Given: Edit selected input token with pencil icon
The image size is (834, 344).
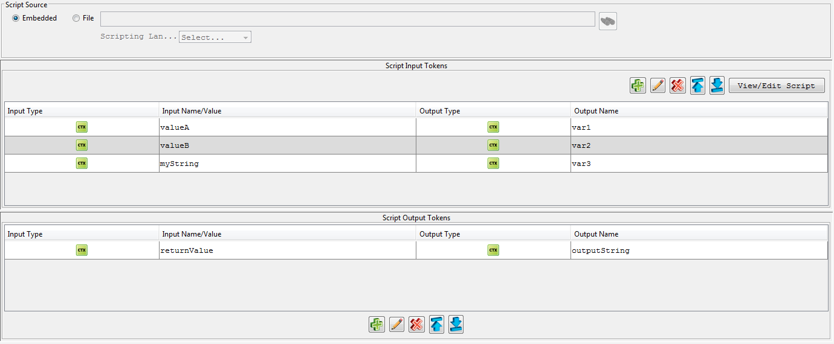Looking at the screenshot, I should click(658, 86).
